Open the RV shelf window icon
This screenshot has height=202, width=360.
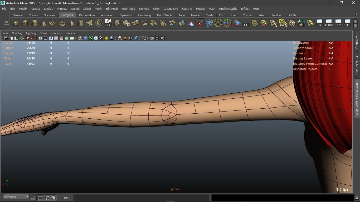[319, 23]
